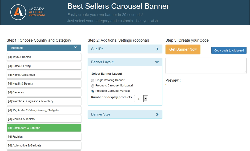Expand the Banner Size section
The width and height of the screenshot is (250, 151).
coord(125,114)
